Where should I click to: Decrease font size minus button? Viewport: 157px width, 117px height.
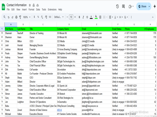pyautogui.click(x=67, y=17)
